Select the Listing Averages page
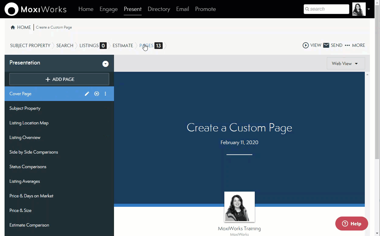Viewport: 380px width, 236px height. 59,181
